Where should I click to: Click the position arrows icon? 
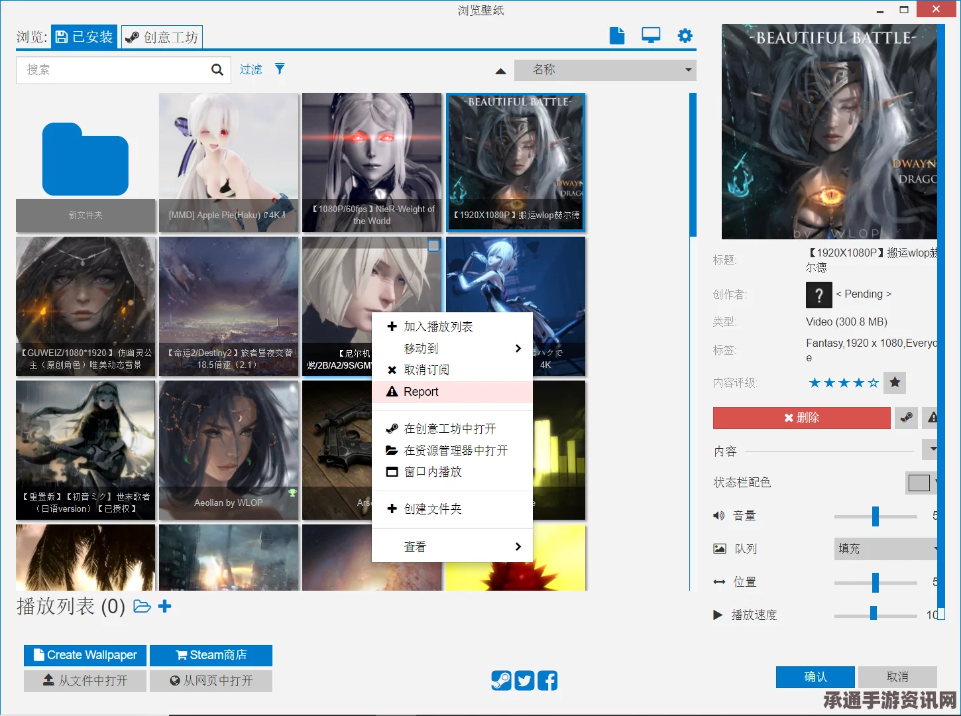719,582
